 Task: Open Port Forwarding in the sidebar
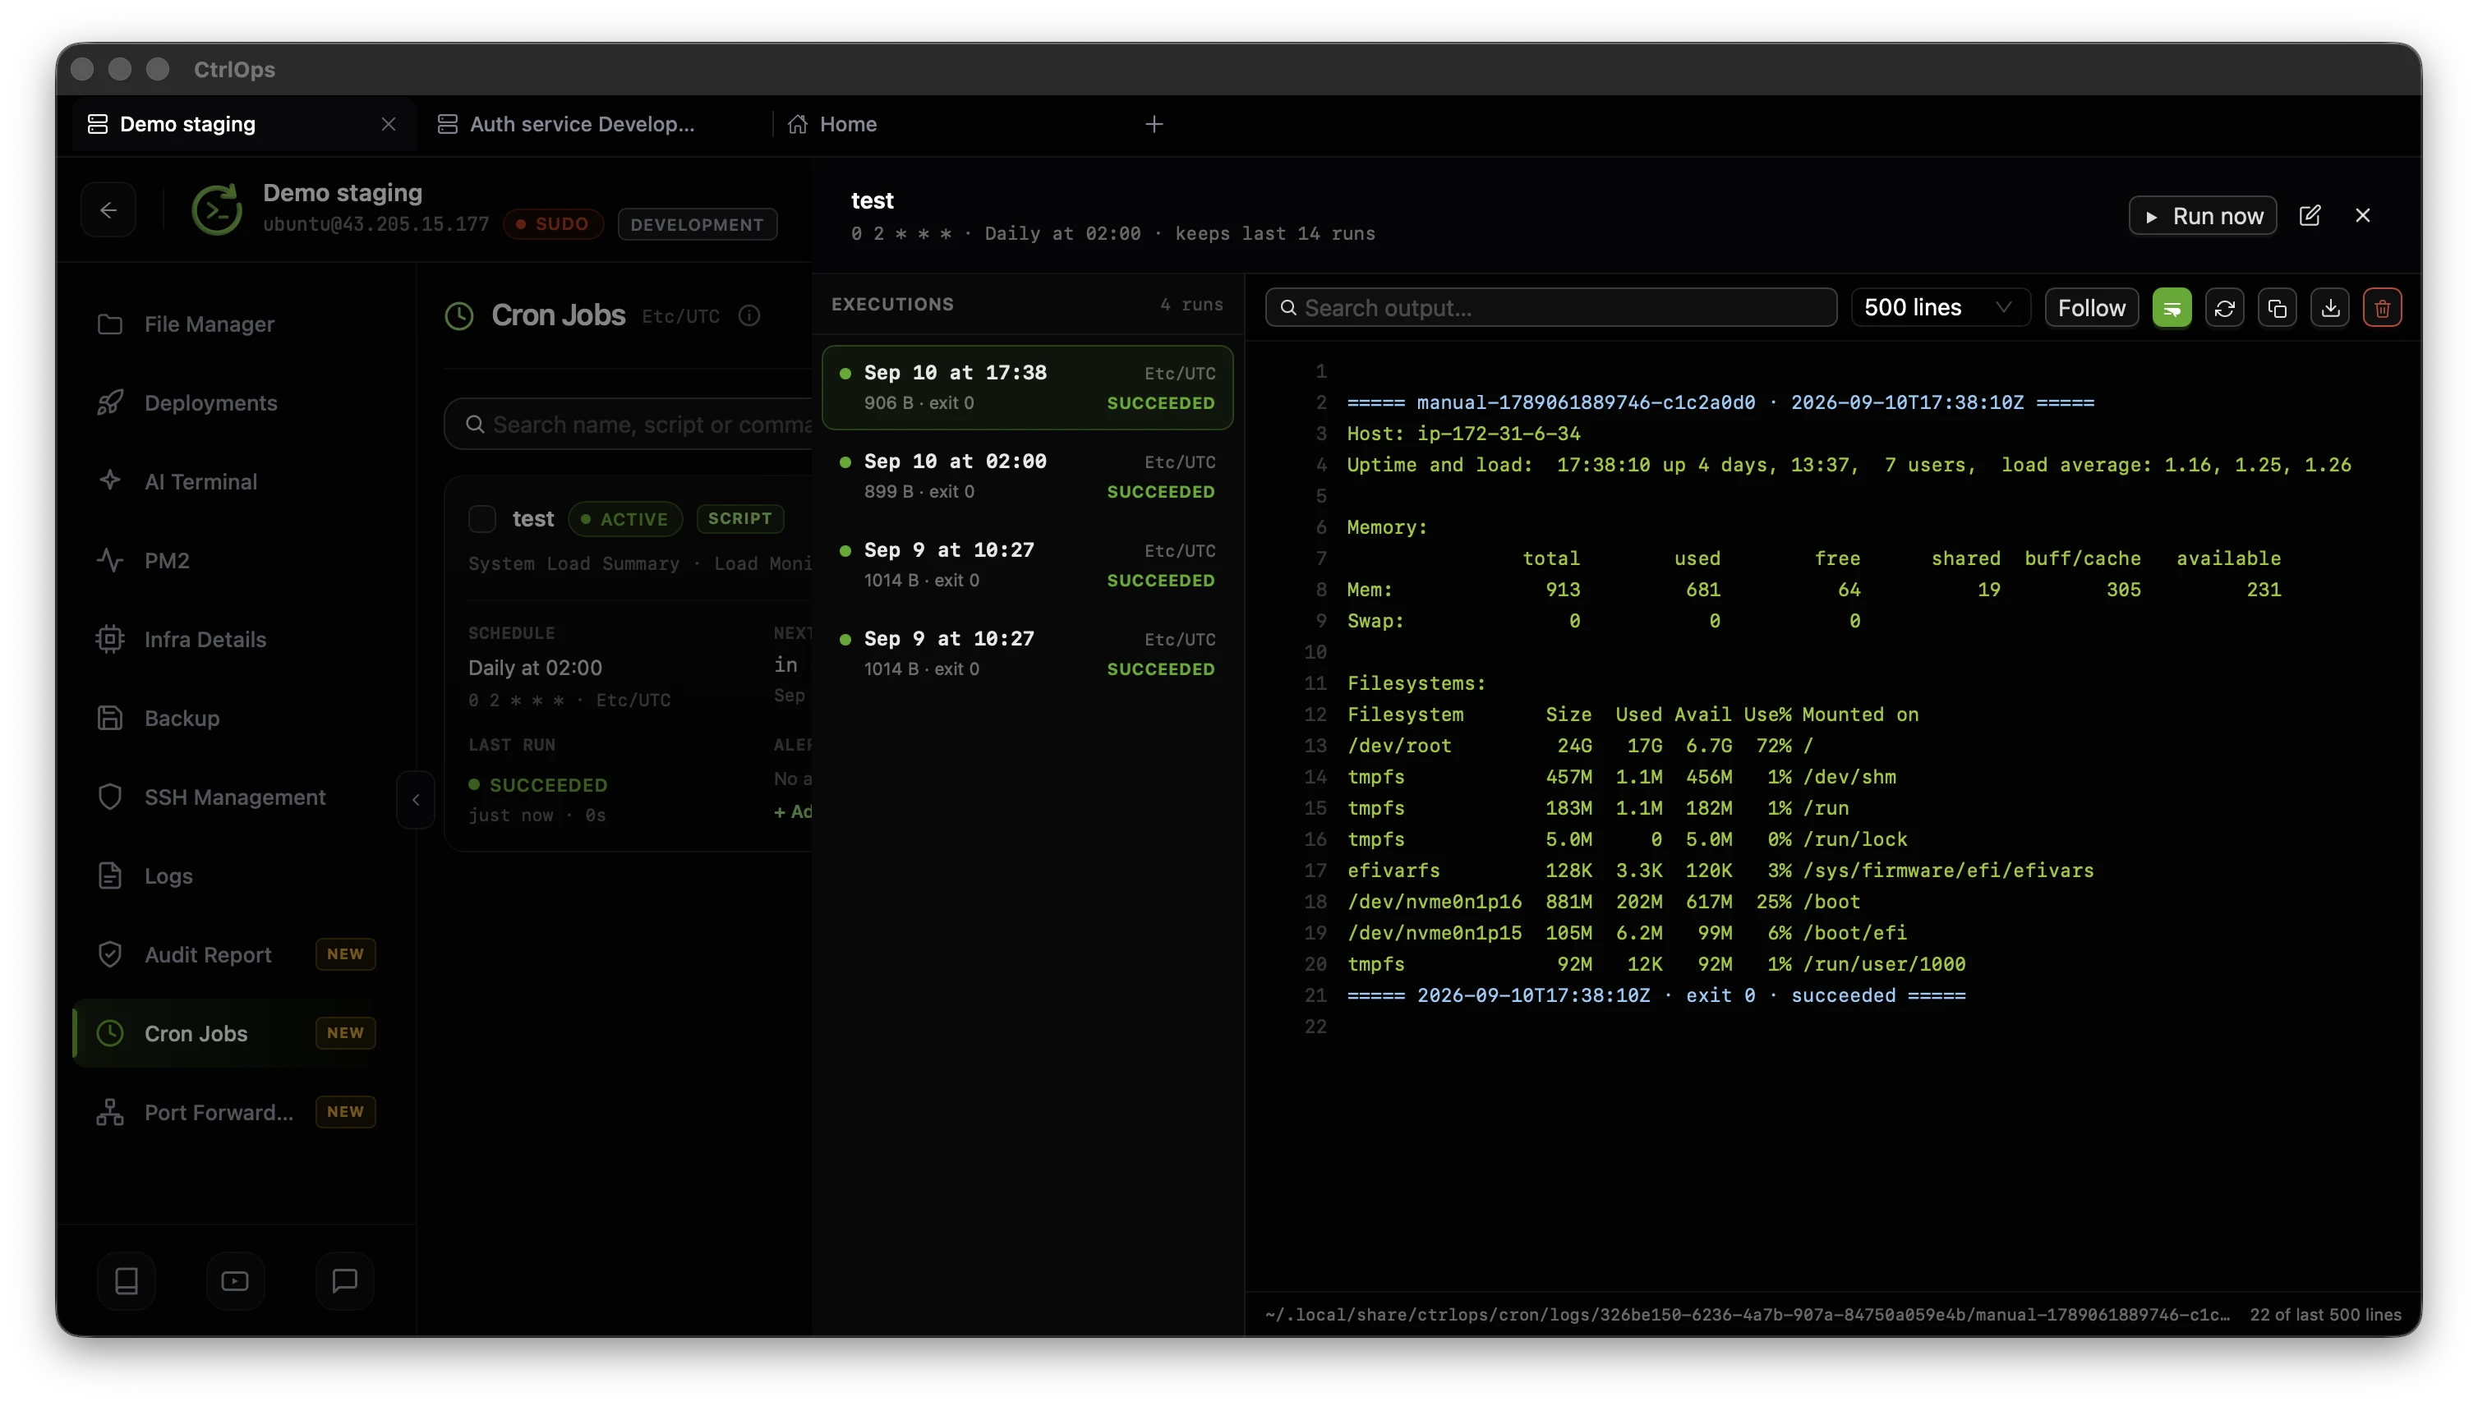(236, 1113)
